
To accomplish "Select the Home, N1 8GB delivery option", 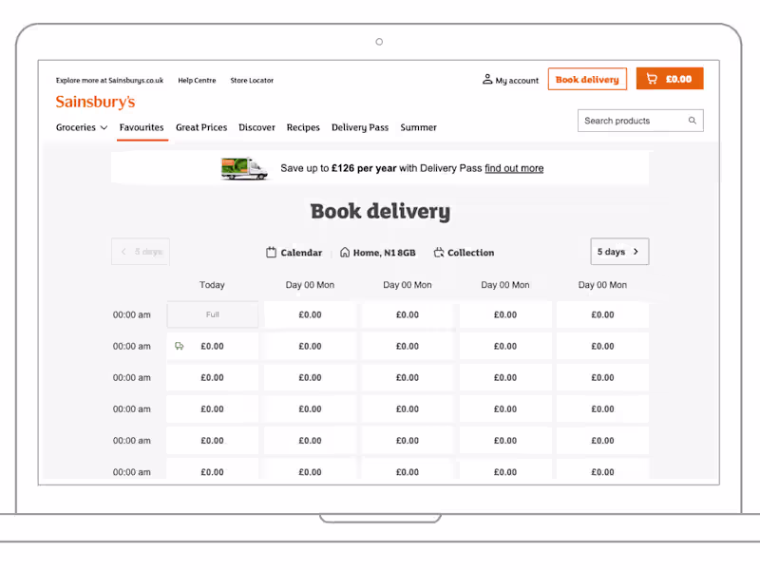I will point(378,252).
